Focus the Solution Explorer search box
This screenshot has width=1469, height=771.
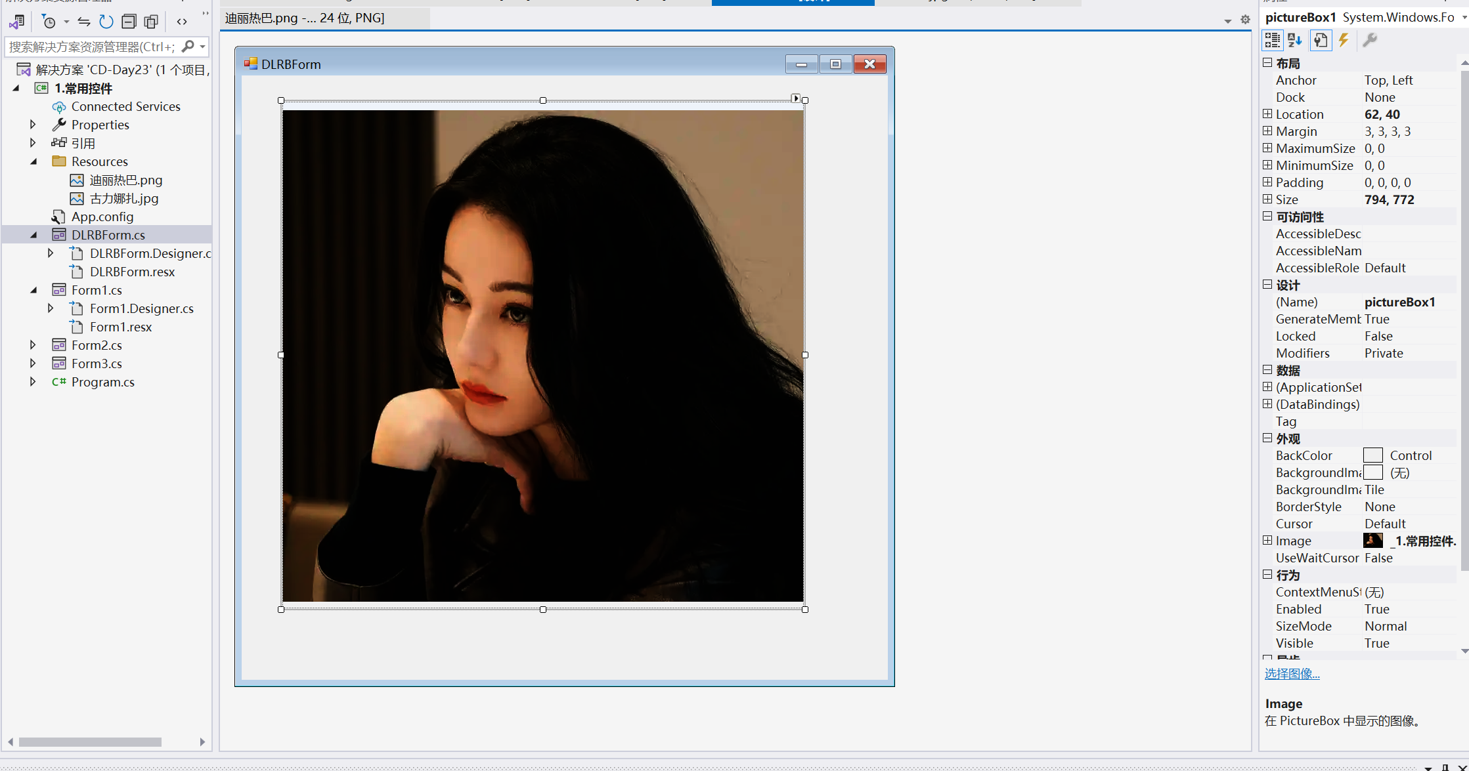coord(92,47)
